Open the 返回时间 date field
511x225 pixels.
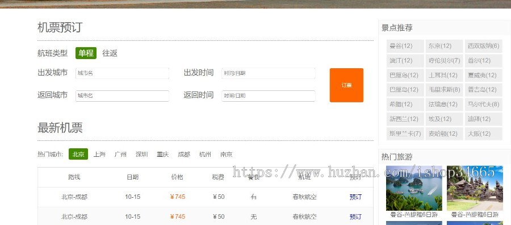point(268,96)
